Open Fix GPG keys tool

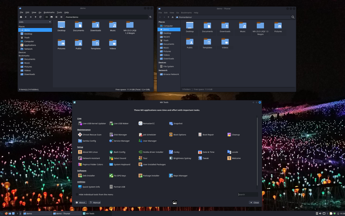click(117, 175)
